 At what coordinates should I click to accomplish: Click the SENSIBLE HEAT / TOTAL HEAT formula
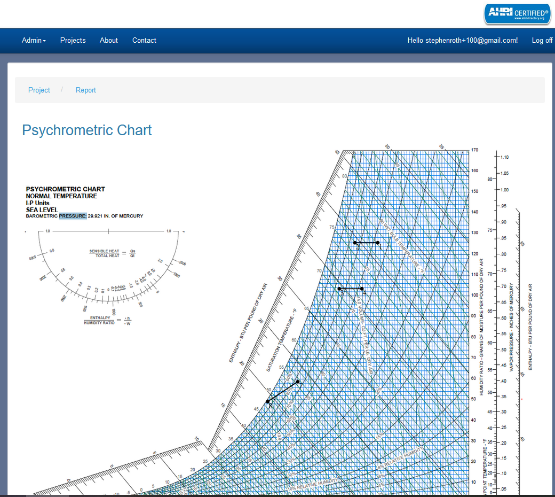[112, 253]
